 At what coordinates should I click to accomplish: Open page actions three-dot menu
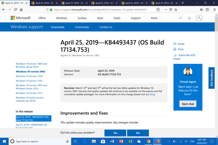point(165,10)
